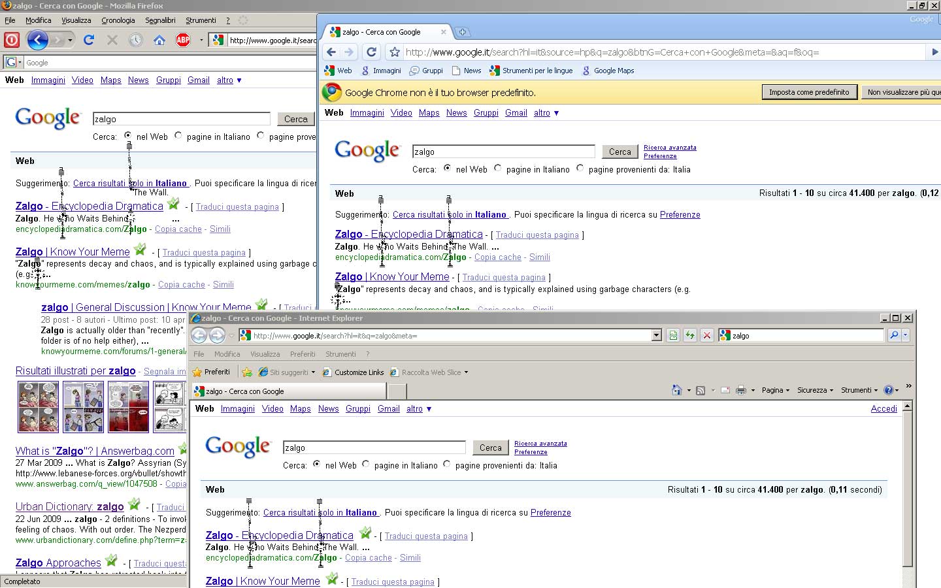Click first comic thumbnail in Firefox results
This screenshot has height=588, width=941.
coord(38,406)
